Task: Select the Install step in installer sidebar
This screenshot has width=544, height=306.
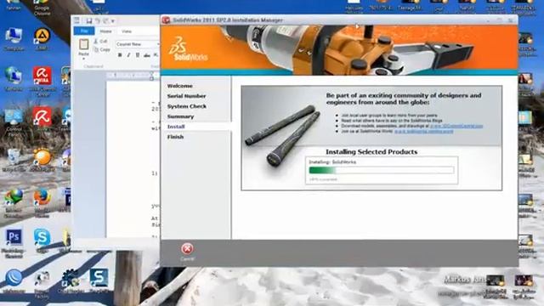Action: pos(176,127)
